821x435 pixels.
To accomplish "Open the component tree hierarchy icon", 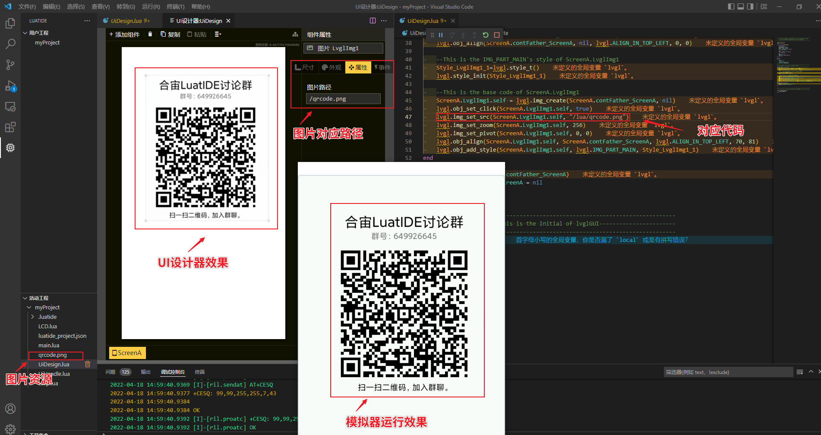I will [295, 34].
